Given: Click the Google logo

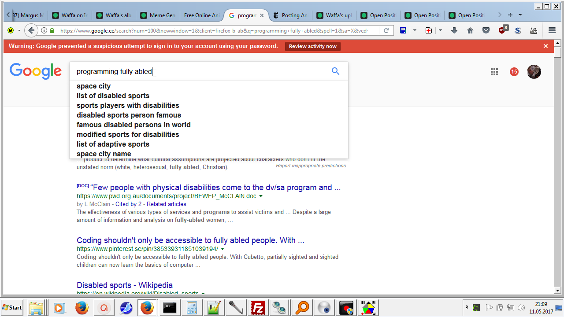Looking at the screenshot, I should point(36,71).
